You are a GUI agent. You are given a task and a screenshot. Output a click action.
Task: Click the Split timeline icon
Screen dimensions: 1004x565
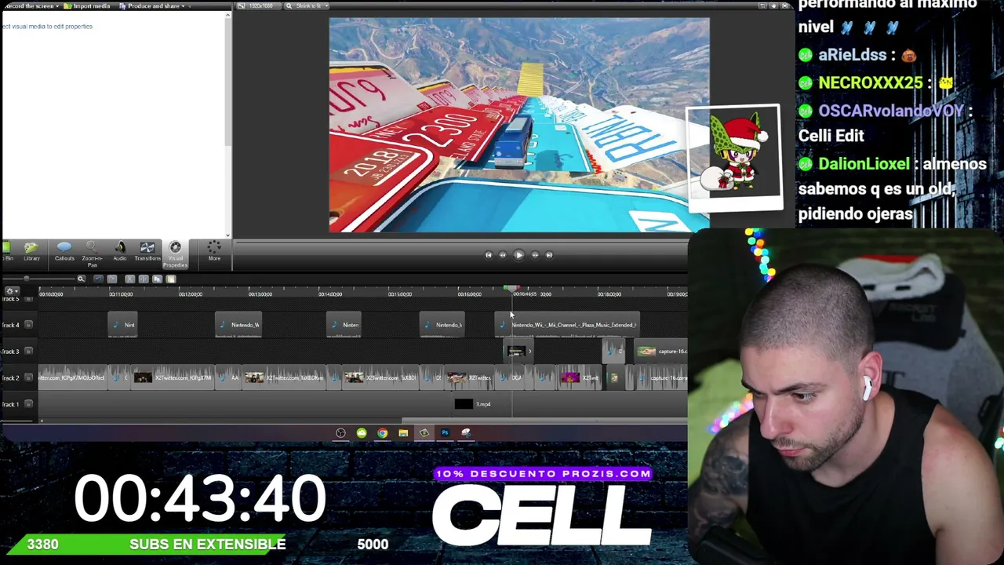tap(143, 279)
